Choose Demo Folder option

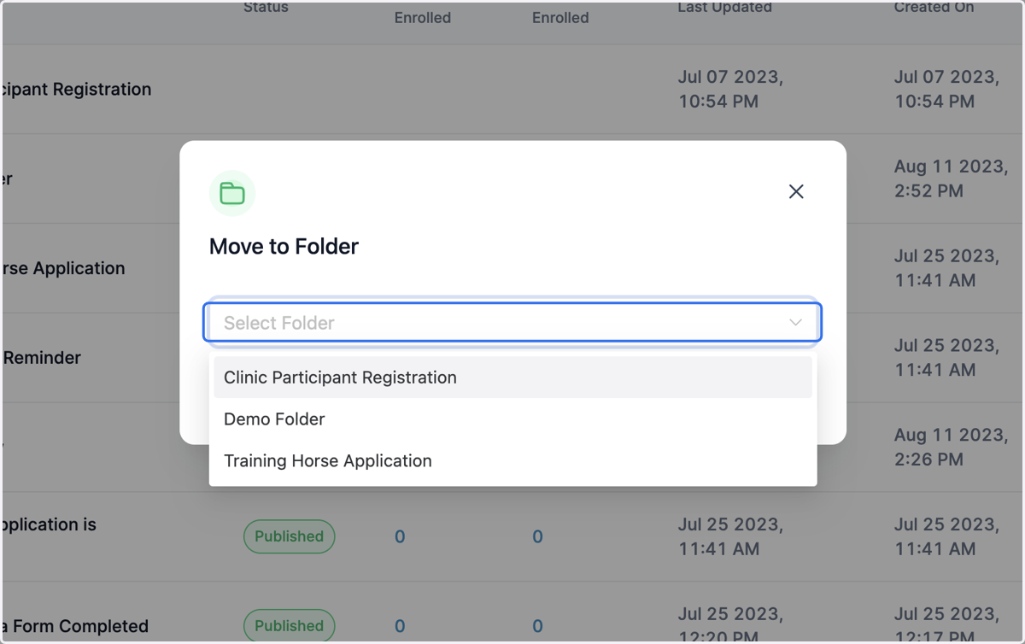tap(512, 419)
